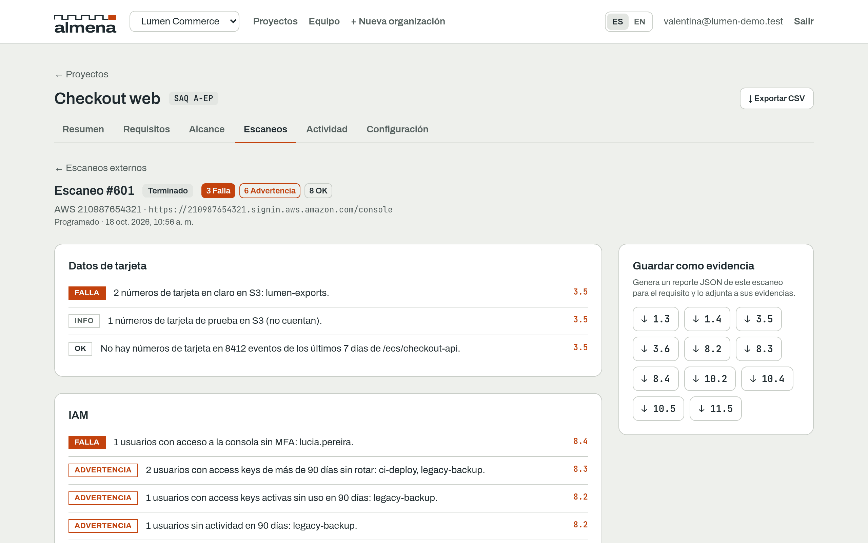
Task: Click valentina@lumen-demo.test user email
Action: (723, 21)
